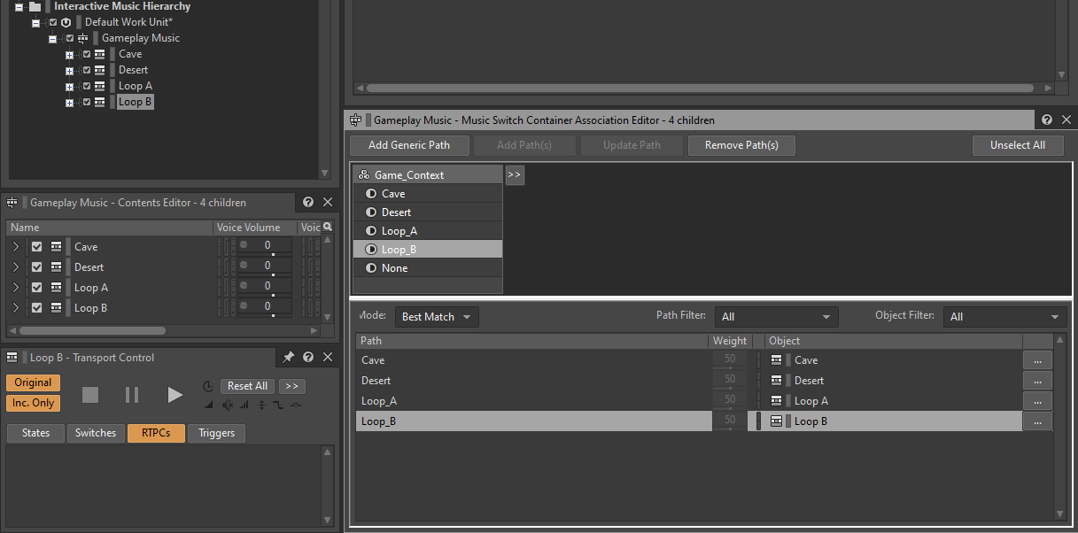Click the Unselect All button
Image resolution: width=1078 pixels, height=533 pixels.
click(x=1018, y=145)
